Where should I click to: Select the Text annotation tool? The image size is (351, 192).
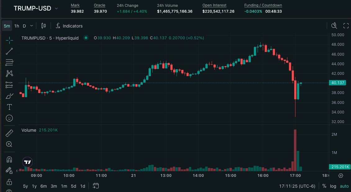(x=9, y=107)
